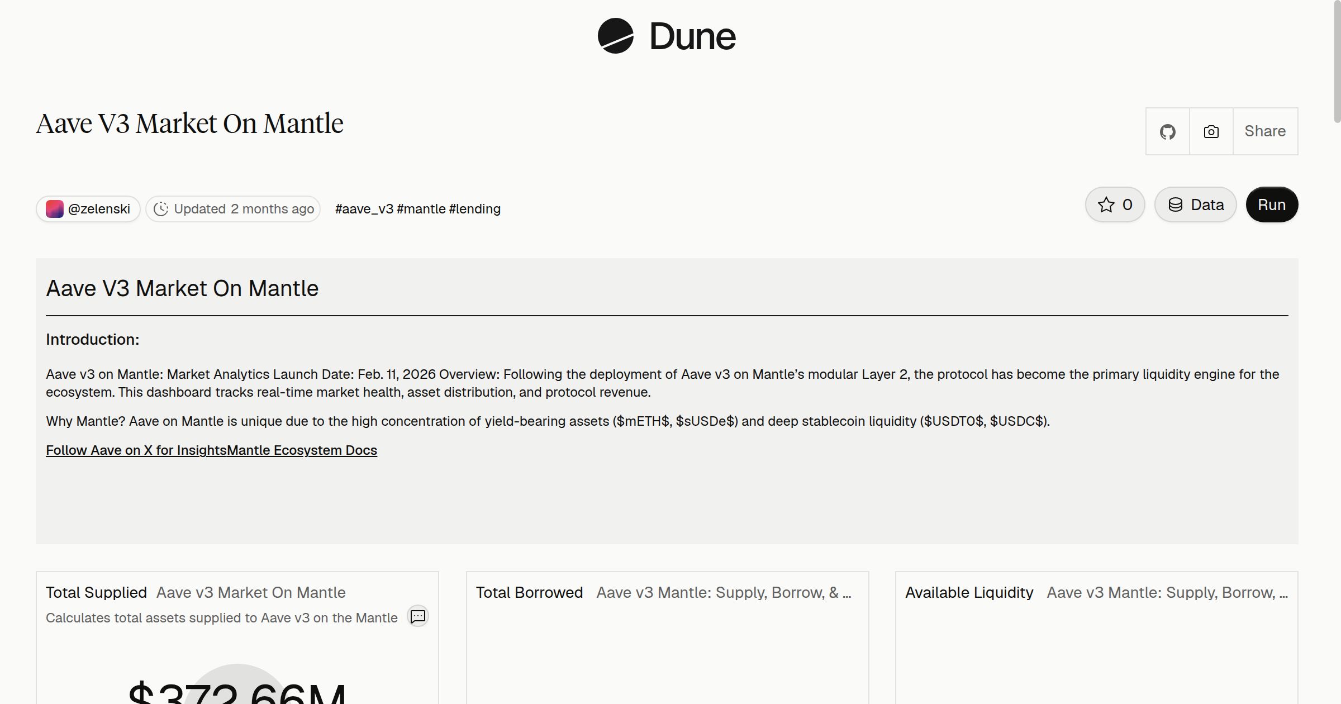The height and width of the screenshot is (704, 1341).
Task: Click the Share button
Action: 1265,131
